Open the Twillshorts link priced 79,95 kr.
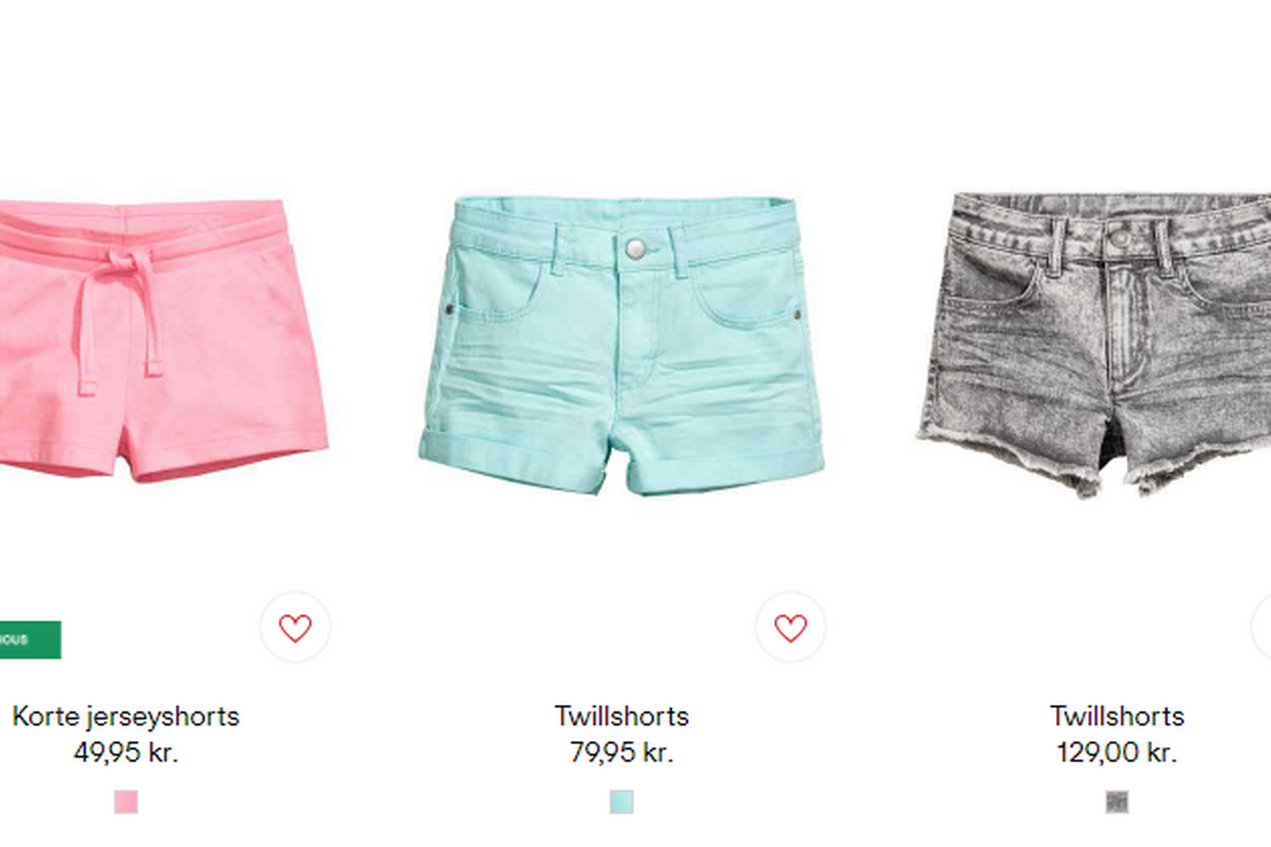 622,717
